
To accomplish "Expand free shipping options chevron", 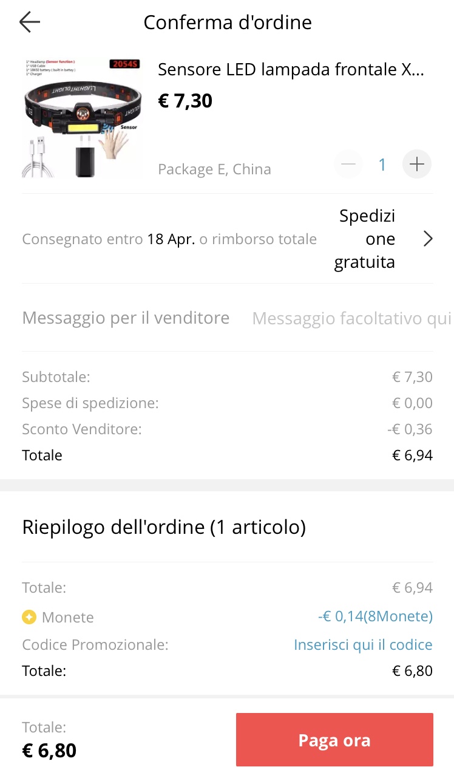I will [428, 239].
